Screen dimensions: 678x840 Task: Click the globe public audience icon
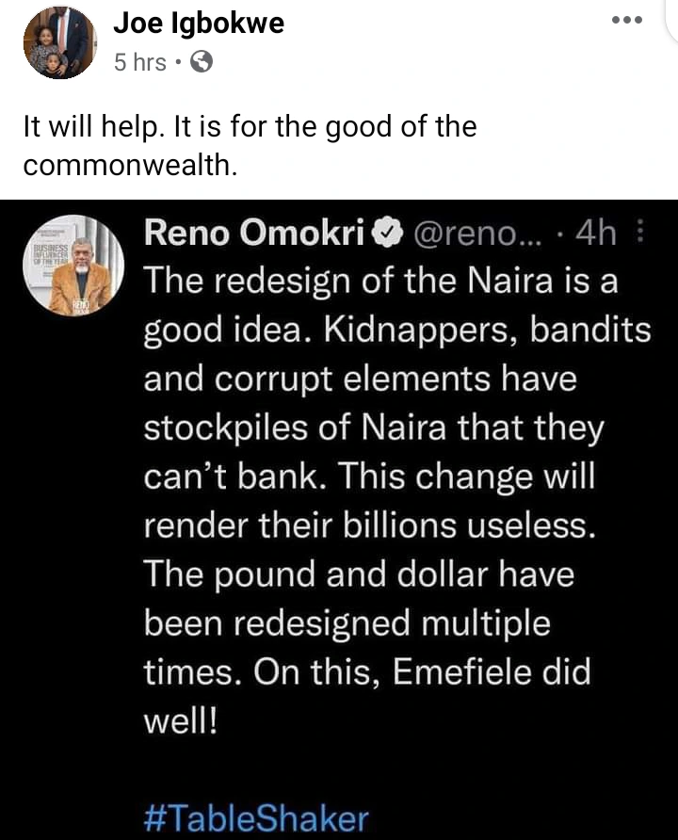tap(202, 63)
